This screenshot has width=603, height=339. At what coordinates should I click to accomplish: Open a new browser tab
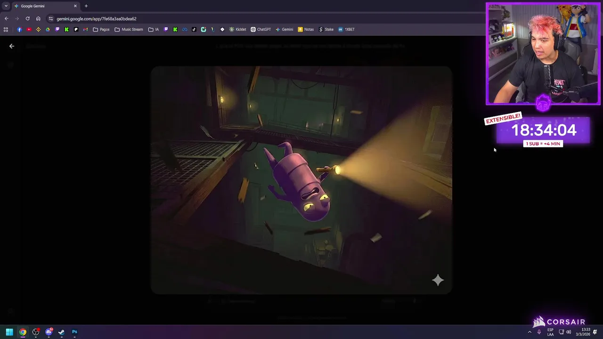coord(86,6)
